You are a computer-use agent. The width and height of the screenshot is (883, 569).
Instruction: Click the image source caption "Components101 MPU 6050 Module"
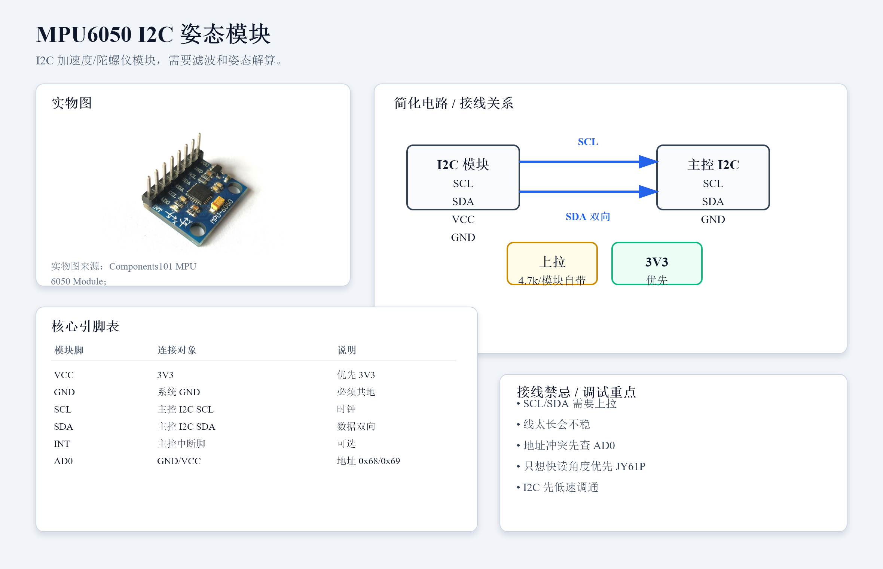(x=123, y=274)
